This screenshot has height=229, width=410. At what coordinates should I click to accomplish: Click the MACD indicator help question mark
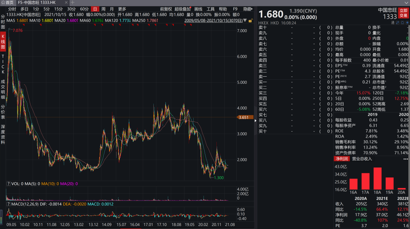pos(8,204)
